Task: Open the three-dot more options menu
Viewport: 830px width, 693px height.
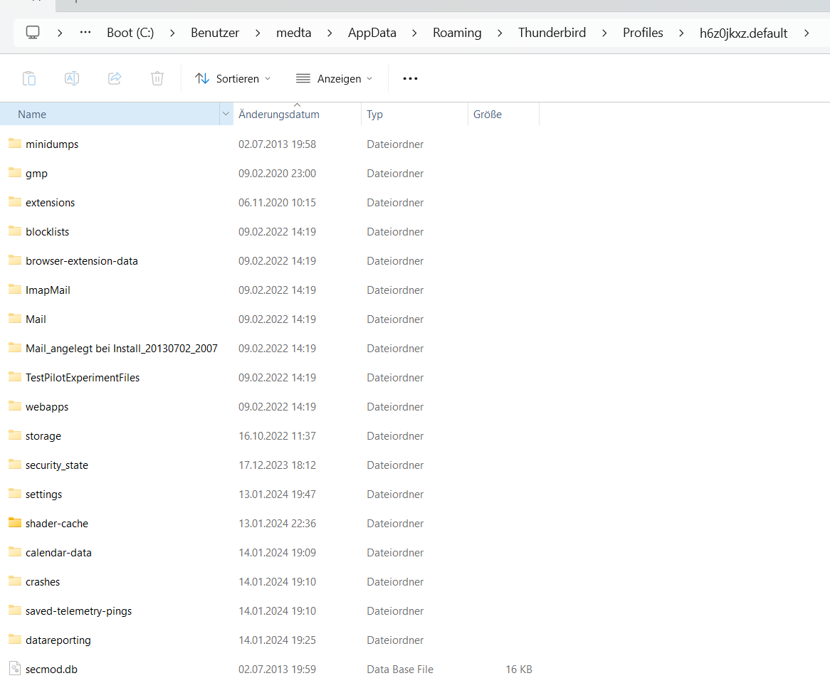Action: [x=410, y=78]
